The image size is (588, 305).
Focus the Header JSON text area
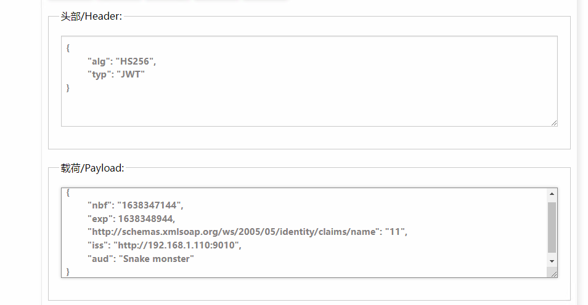(x=309, y=81)
